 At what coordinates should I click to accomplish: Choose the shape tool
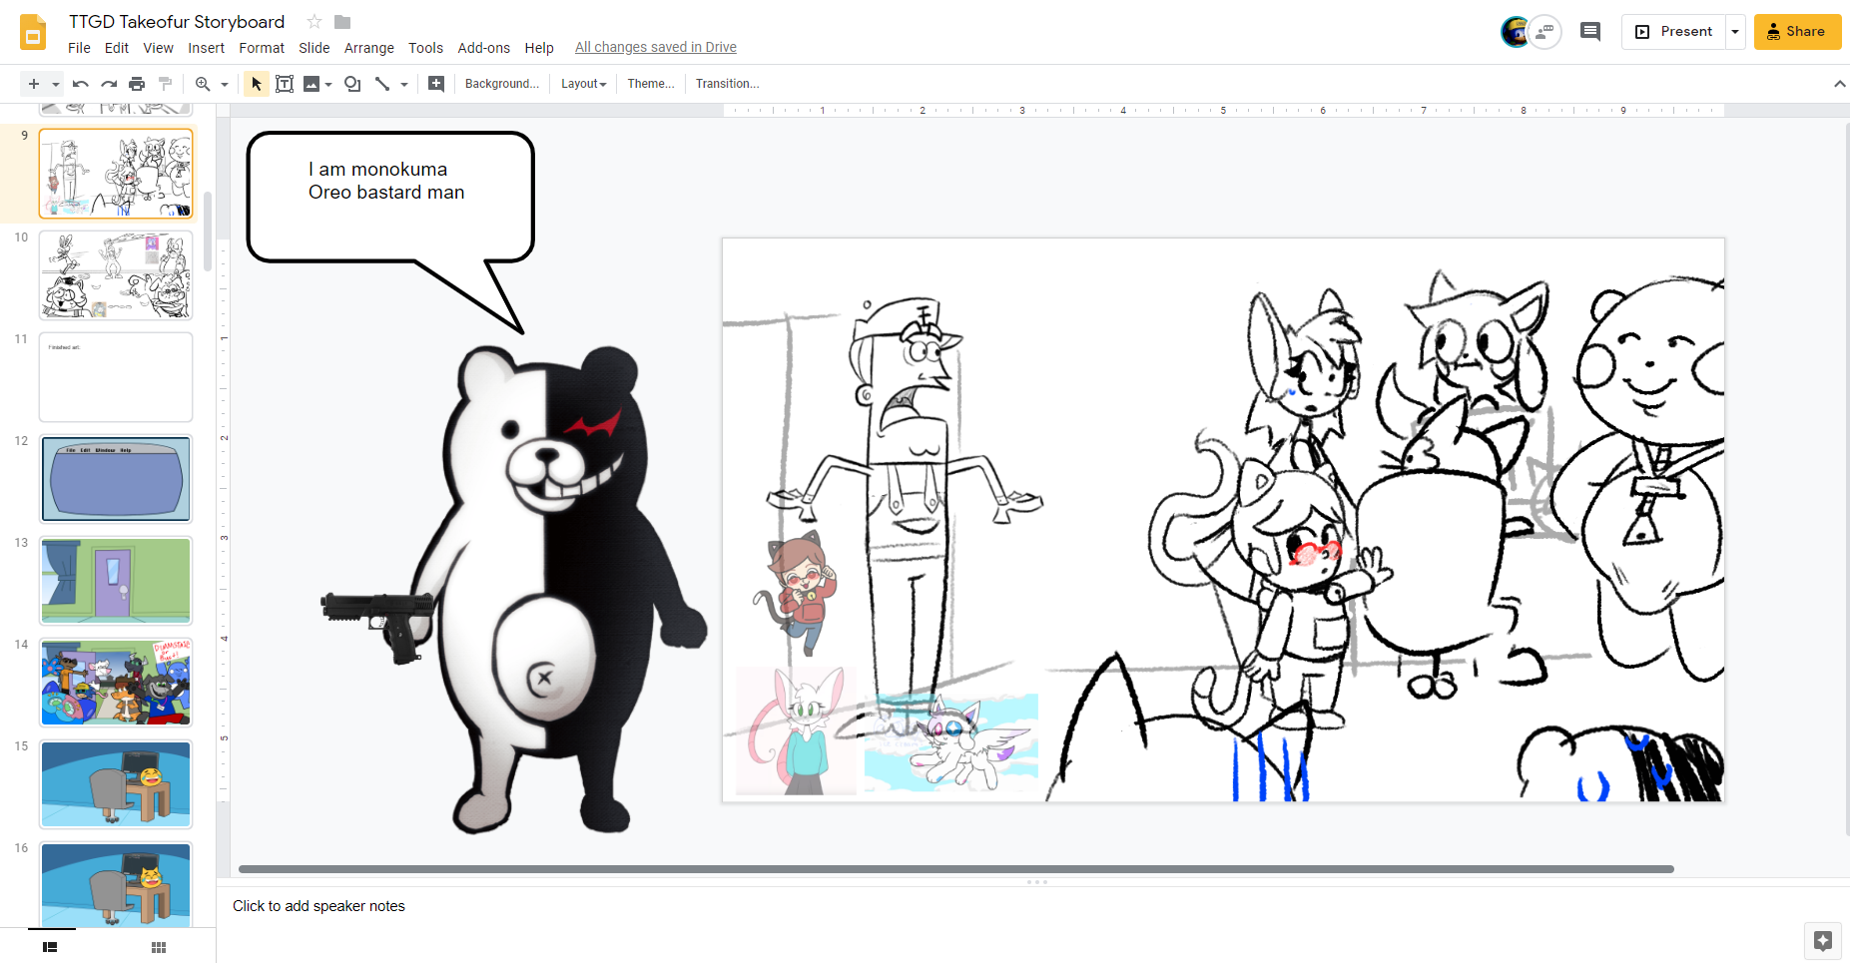pyautogui.click(x=352, y=84)
